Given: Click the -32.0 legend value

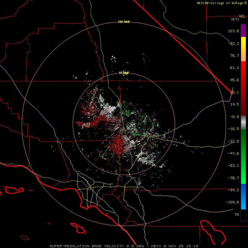Looking at the screenshot, I should (x=233, y=141).
